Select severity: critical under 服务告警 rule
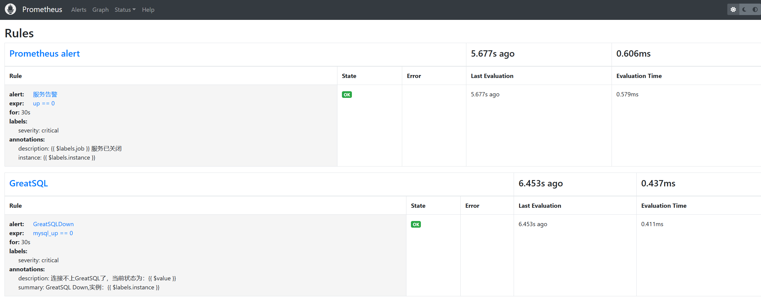The image size is (761, 299). click(38, 130)
